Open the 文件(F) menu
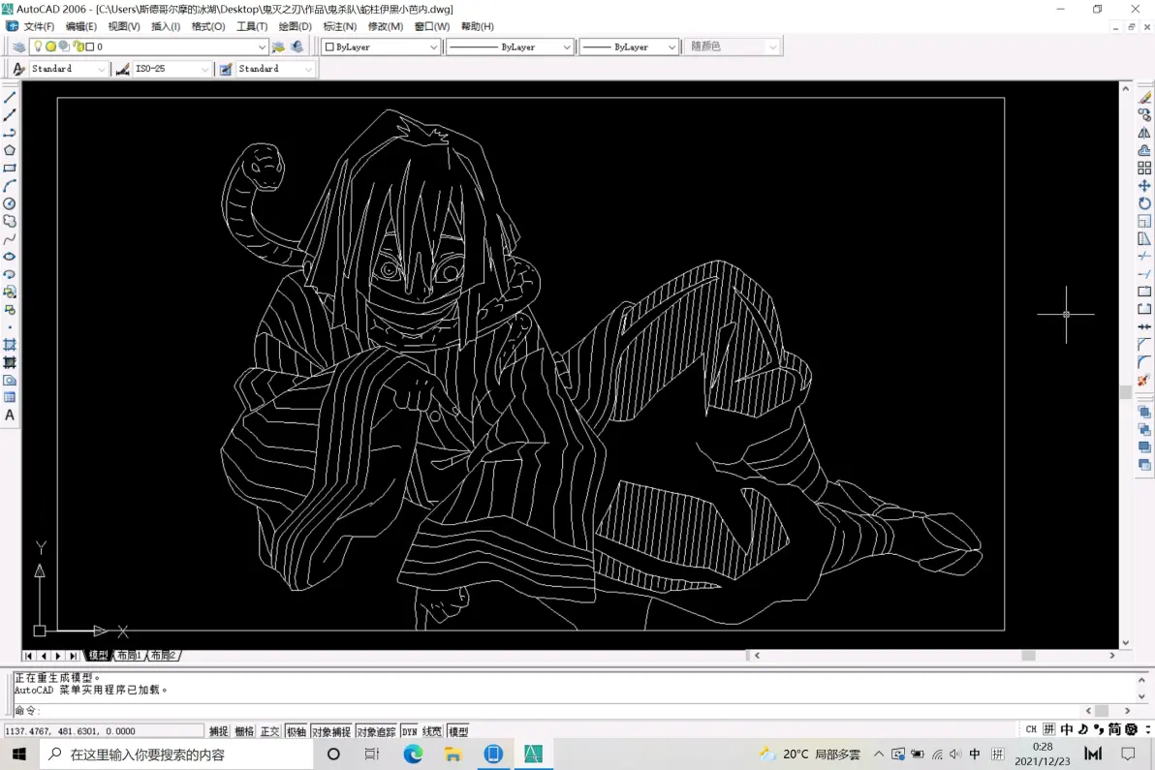 (x=39, y=26)
